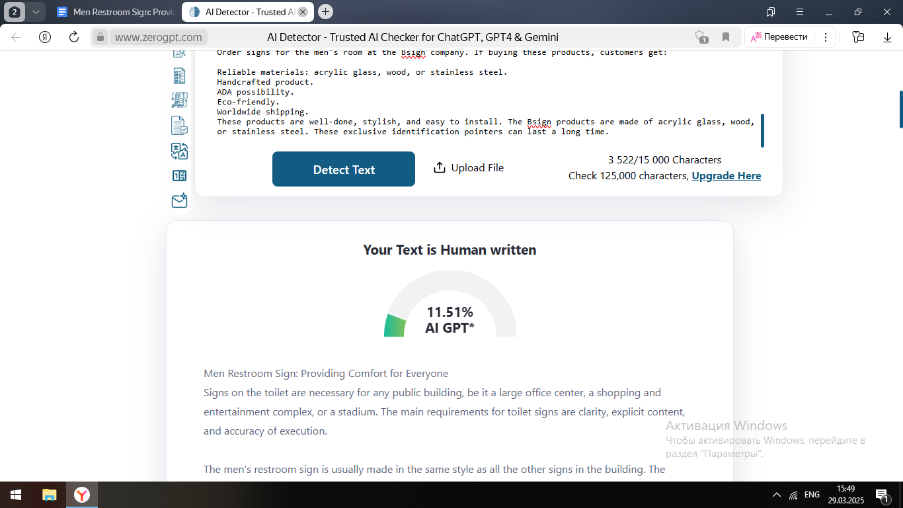
Task: Open File Explorer from the taskbar
Action: coord(50,495)
